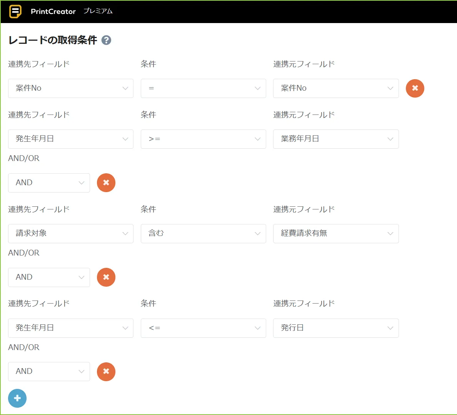Expand the 業務年月日 source field dropdown

tap(335, 139)
